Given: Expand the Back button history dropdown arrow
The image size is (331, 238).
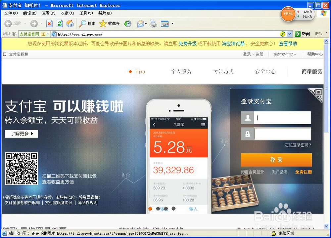Looking at the screenshot, I should (25, 23).
